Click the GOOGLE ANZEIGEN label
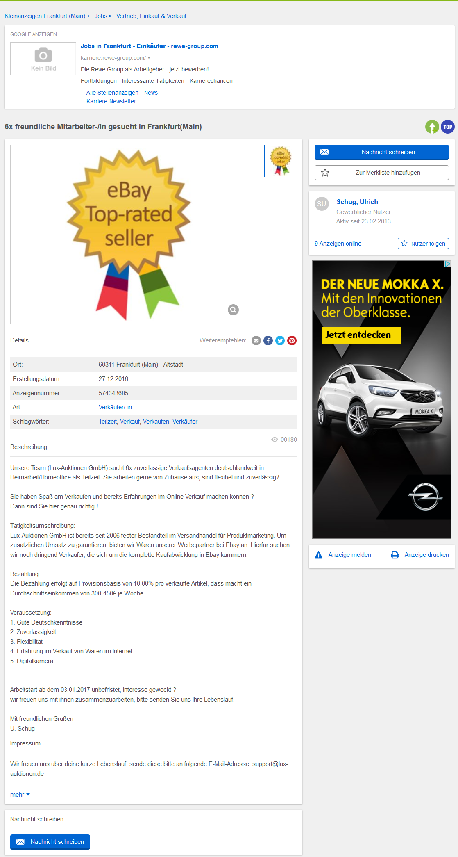The height and width of the screenshot is (857, 458). tap(34, 34)
